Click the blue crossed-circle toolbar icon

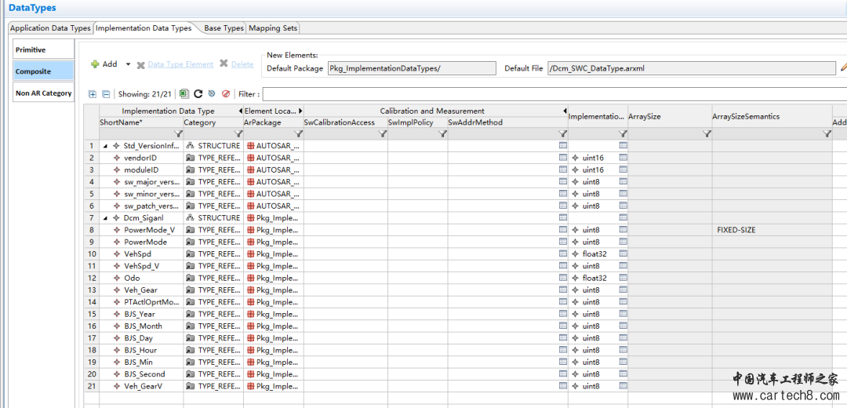click(212, 93)
